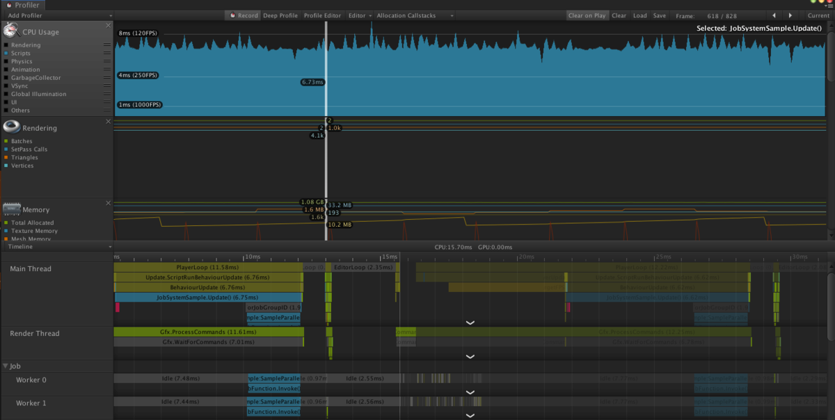Select the Profiler window tab
Viewport: 835px width, 420px height.
[x=24, y=5]
